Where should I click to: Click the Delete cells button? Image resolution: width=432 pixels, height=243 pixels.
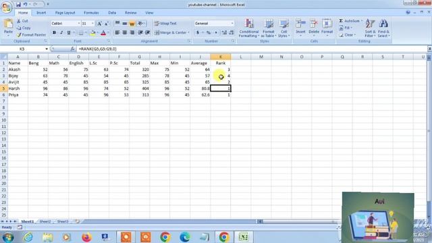tap(313, 28)
